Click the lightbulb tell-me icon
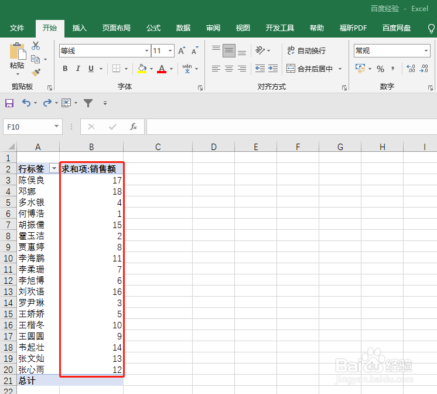The height and width of the screenshot is (394, 437). click(431, 28)
